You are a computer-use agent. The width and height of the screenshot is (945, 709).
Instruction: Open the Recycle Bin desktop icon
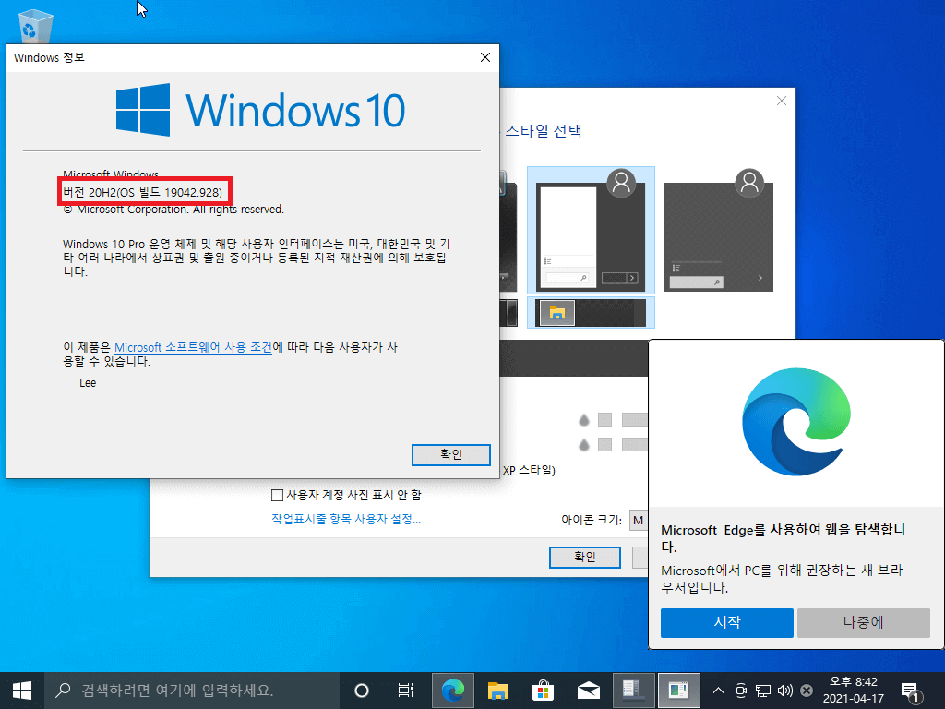[36, 25]
